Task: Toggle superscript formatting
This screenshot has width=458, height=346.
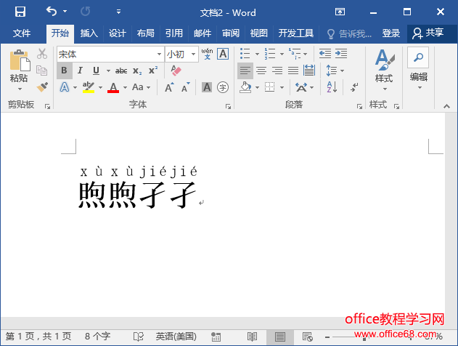Action: 153,71
